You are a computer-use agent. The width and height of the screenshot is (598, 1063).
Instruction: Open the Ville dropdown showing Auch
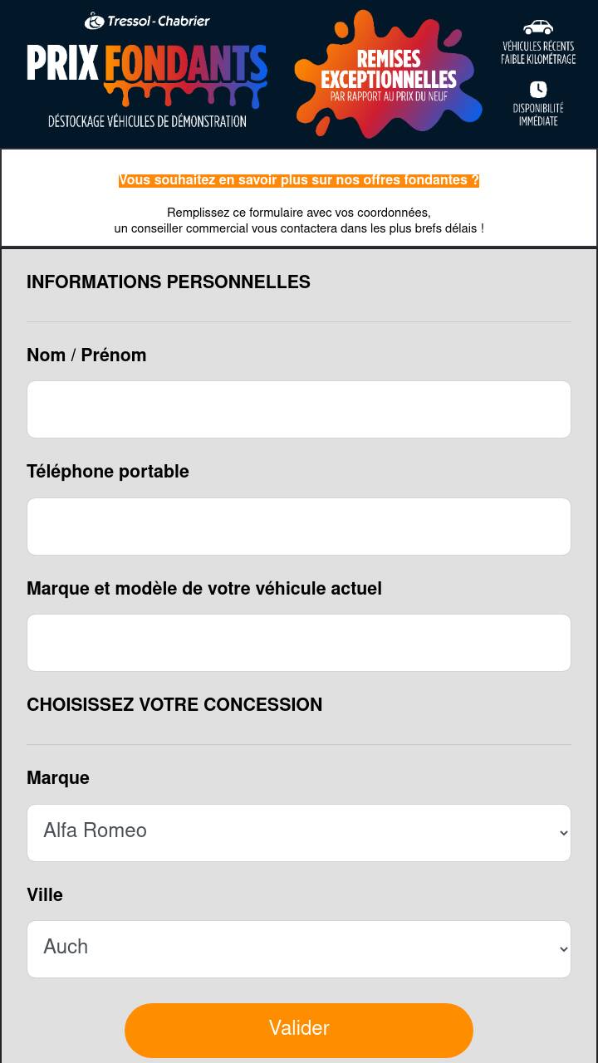[x=299, y=949]
